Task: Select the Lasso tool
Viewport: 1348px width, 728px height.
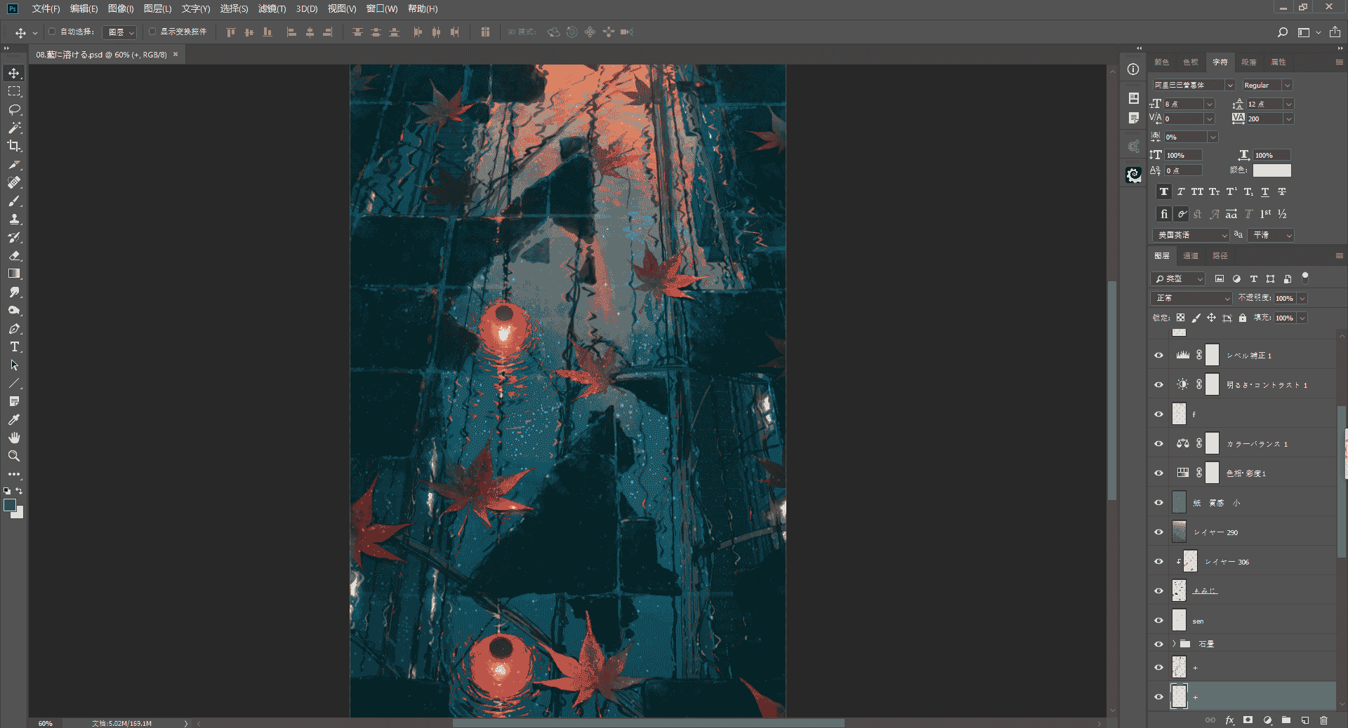Action: tap(14, 109)
